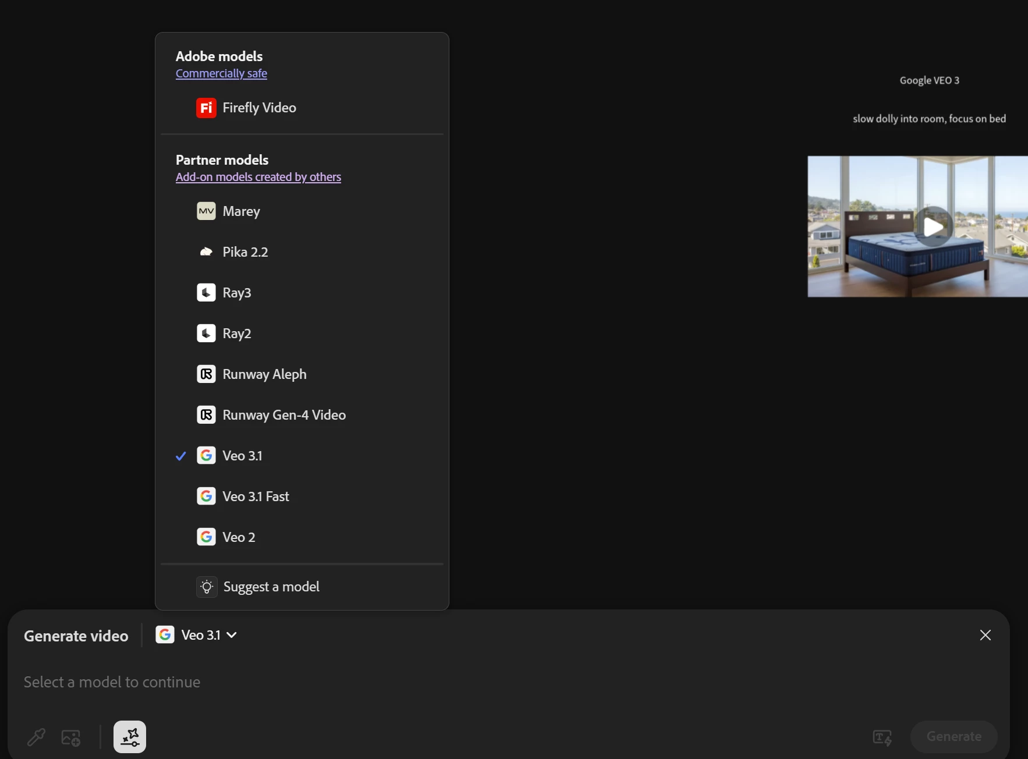Click the Runway Aleph logo icon
This screenshot has width=1028, height=759.
(206, 374)
